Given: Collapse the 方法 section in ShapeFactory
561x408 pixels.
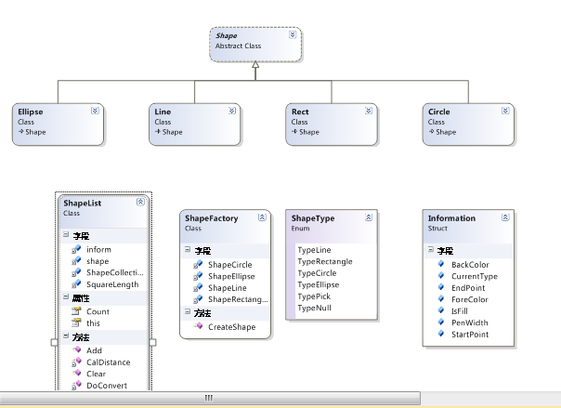Looking at the screenshot, I should point(187,313).
